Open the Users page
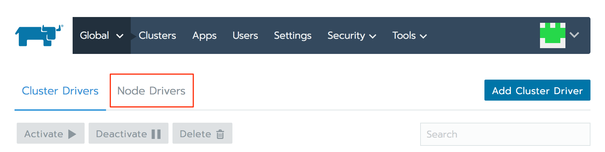Image resolution: width=605 pixels, height=152 pixels. (245, 35)
